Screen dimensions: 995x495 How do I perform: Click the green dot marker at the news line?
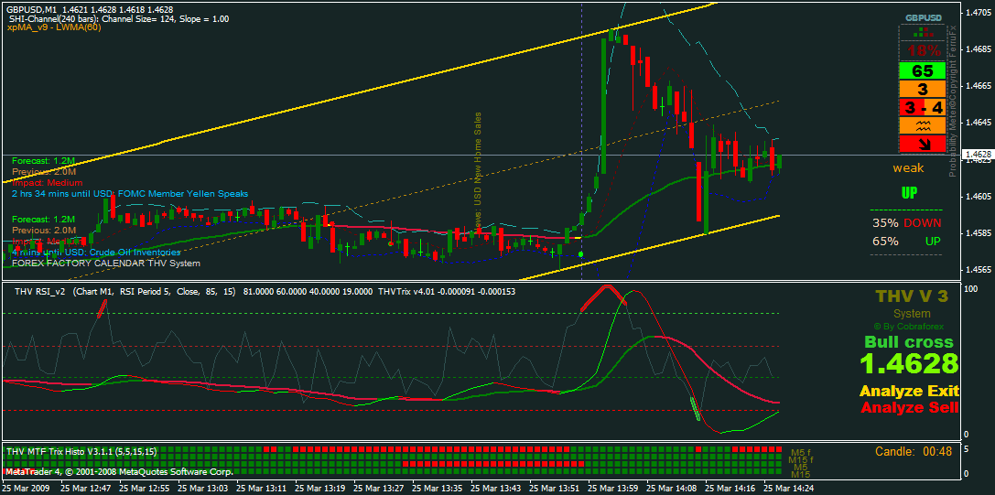(x=580, y=253)
